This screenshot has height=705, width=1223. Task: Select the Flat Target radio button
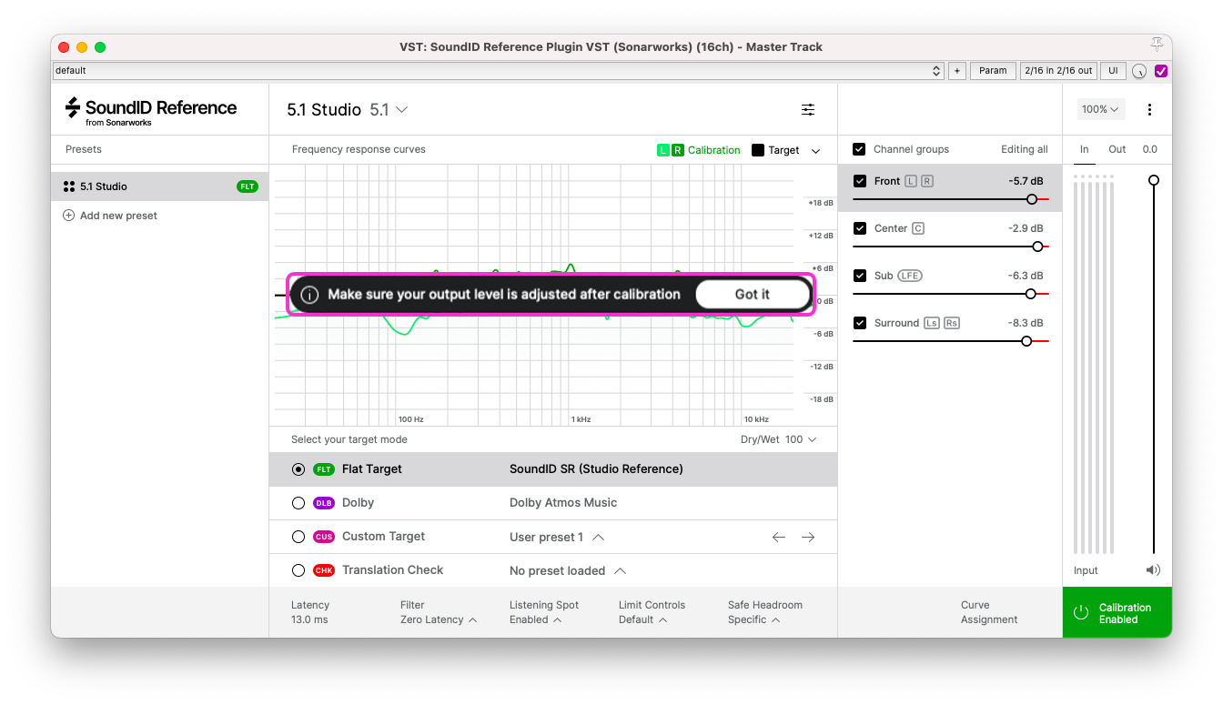[298, 469]
